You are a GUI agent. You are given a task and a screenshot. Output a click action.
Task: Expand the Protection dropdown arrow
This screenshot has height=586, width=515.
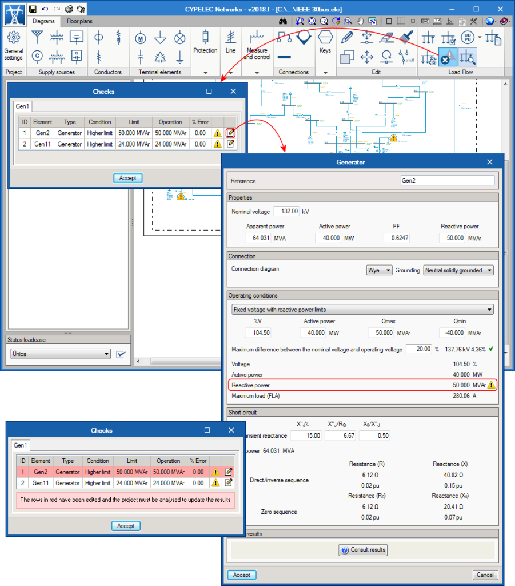click(x=205, y=73)
